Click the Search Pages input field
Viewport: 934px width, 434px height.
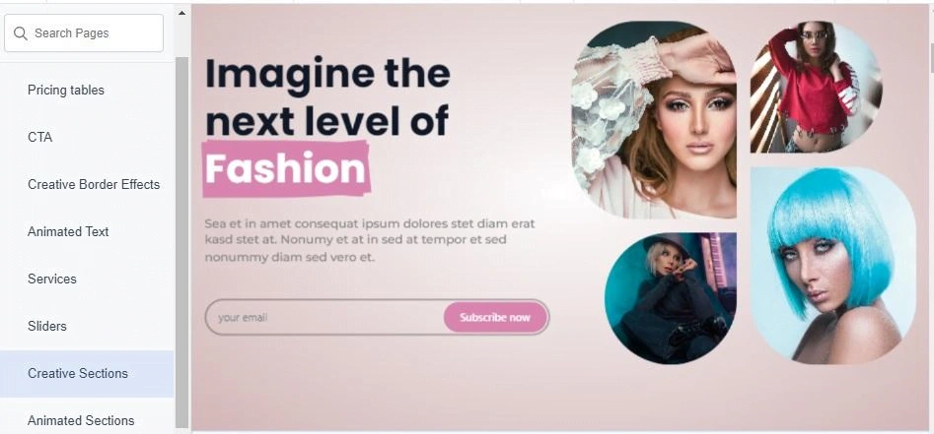[84, 33]
